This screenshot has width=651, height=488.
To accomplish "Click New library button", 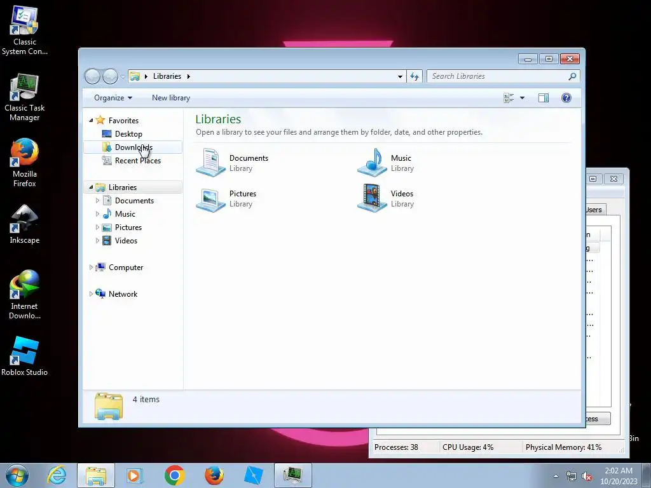I will (171, 98).
